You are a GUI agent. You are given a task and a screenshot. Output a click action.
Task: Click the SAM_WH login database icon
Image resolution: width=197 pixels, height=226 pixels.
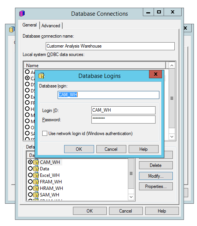(x=36, y=195)
